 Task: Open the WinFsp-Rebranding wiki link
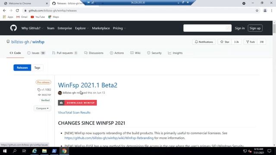(109, 138)
